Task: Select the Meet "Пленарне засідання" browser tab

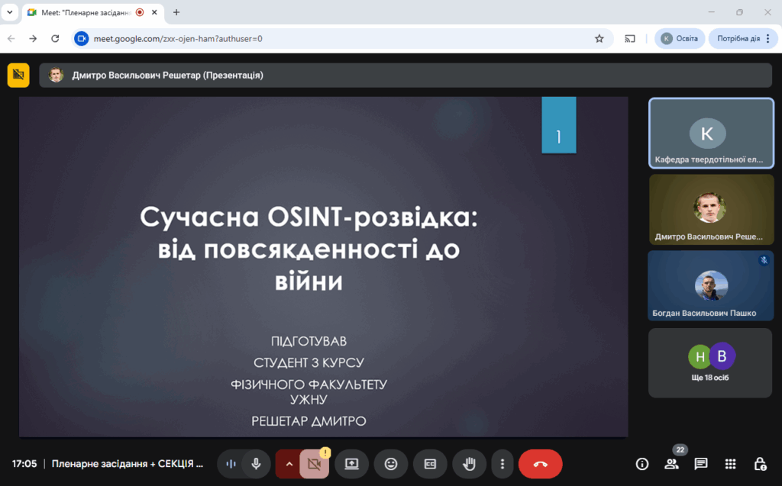Action: point(84,12)
